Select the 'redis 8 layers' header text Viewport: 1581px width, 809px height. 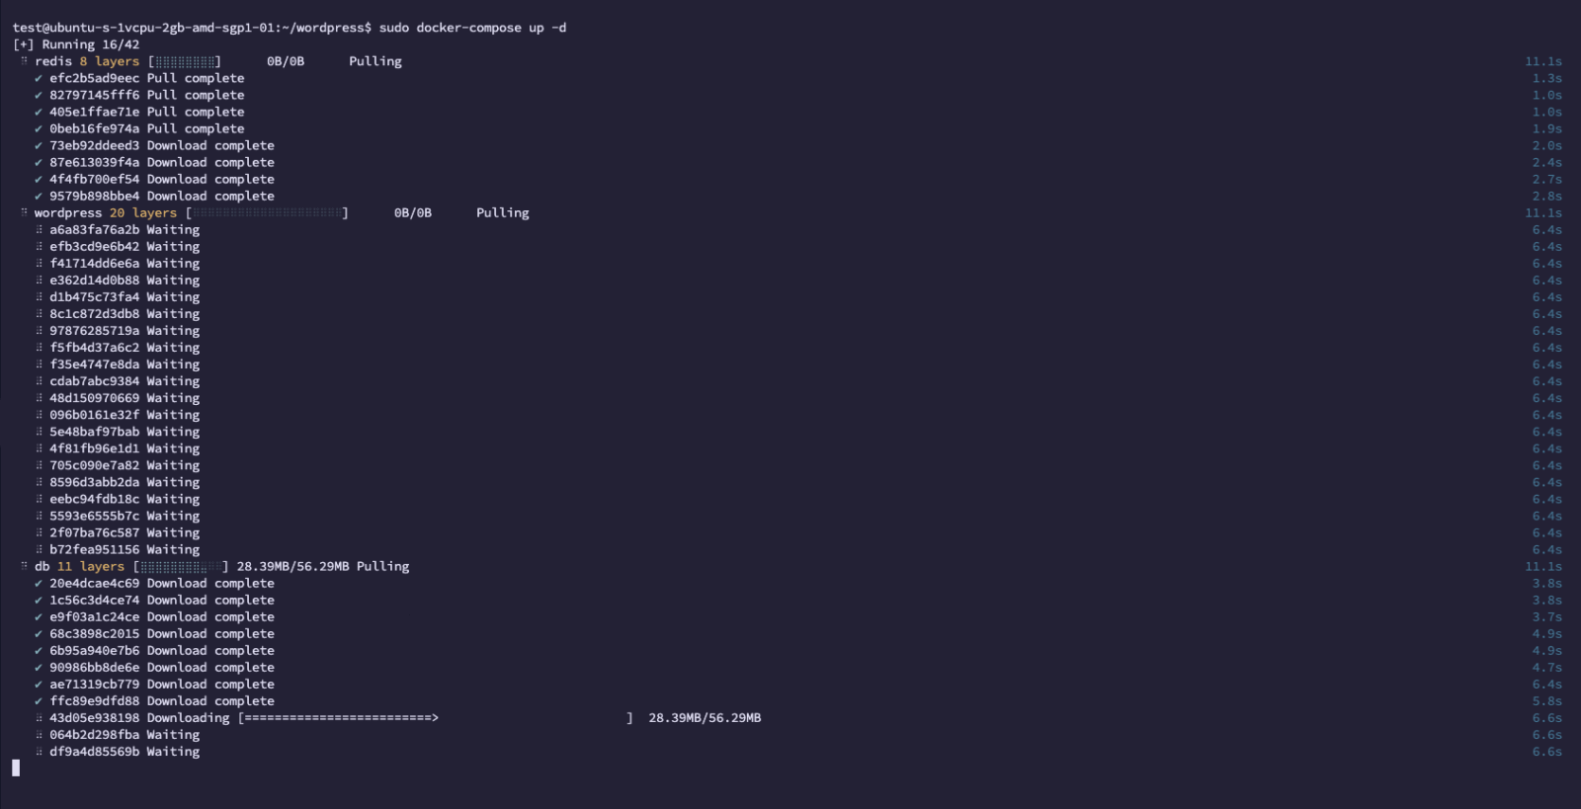[87, 61]
